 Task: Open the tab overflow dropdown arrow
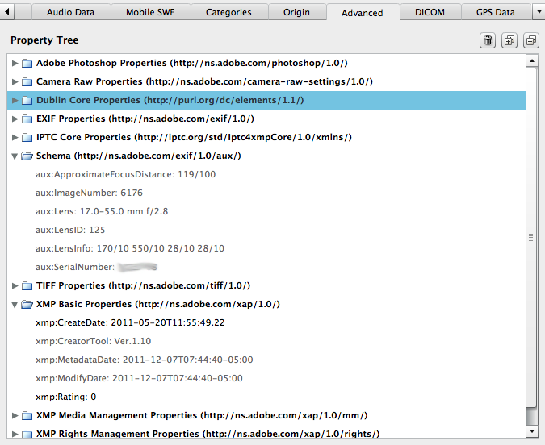click(539, 12)
